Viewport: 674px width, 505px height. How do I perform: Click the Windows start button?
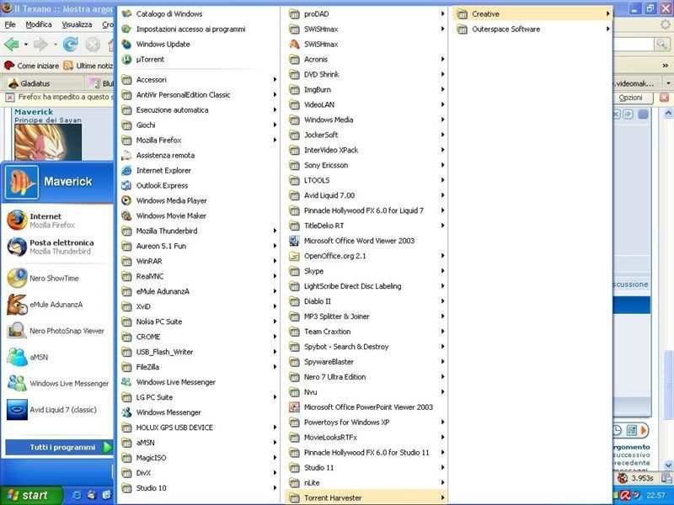pyautogui.click(x=30, y=495)
